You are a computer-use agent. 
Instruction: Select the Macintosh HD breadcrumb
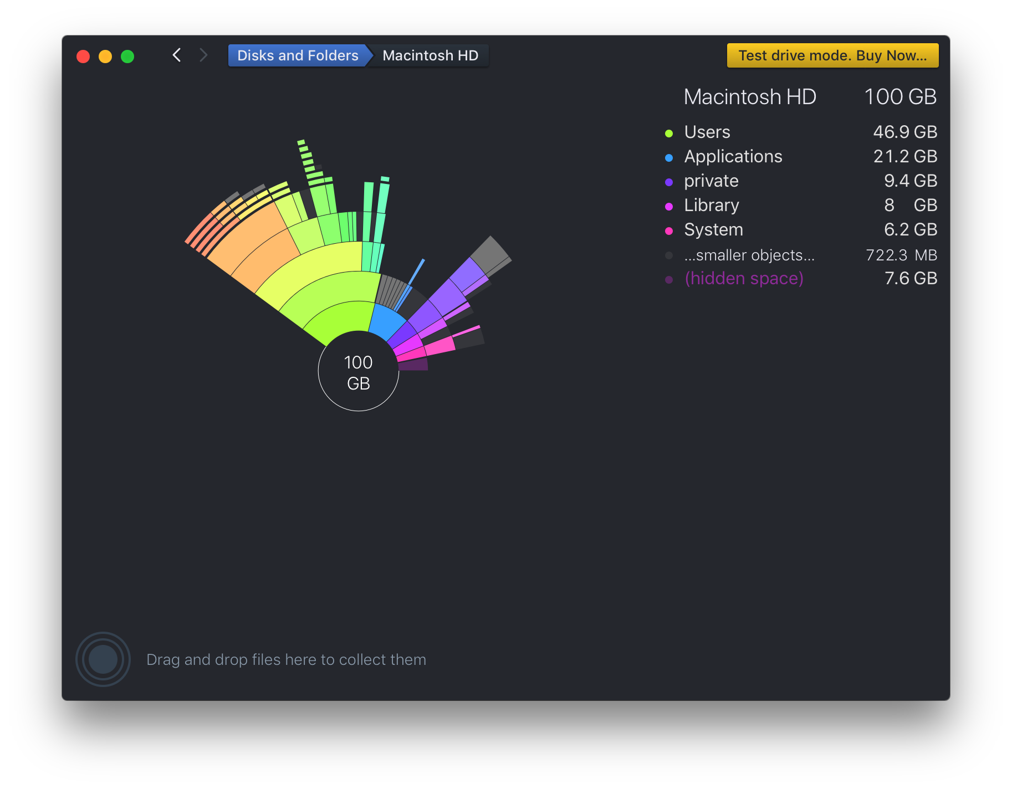tap(430, 55)
